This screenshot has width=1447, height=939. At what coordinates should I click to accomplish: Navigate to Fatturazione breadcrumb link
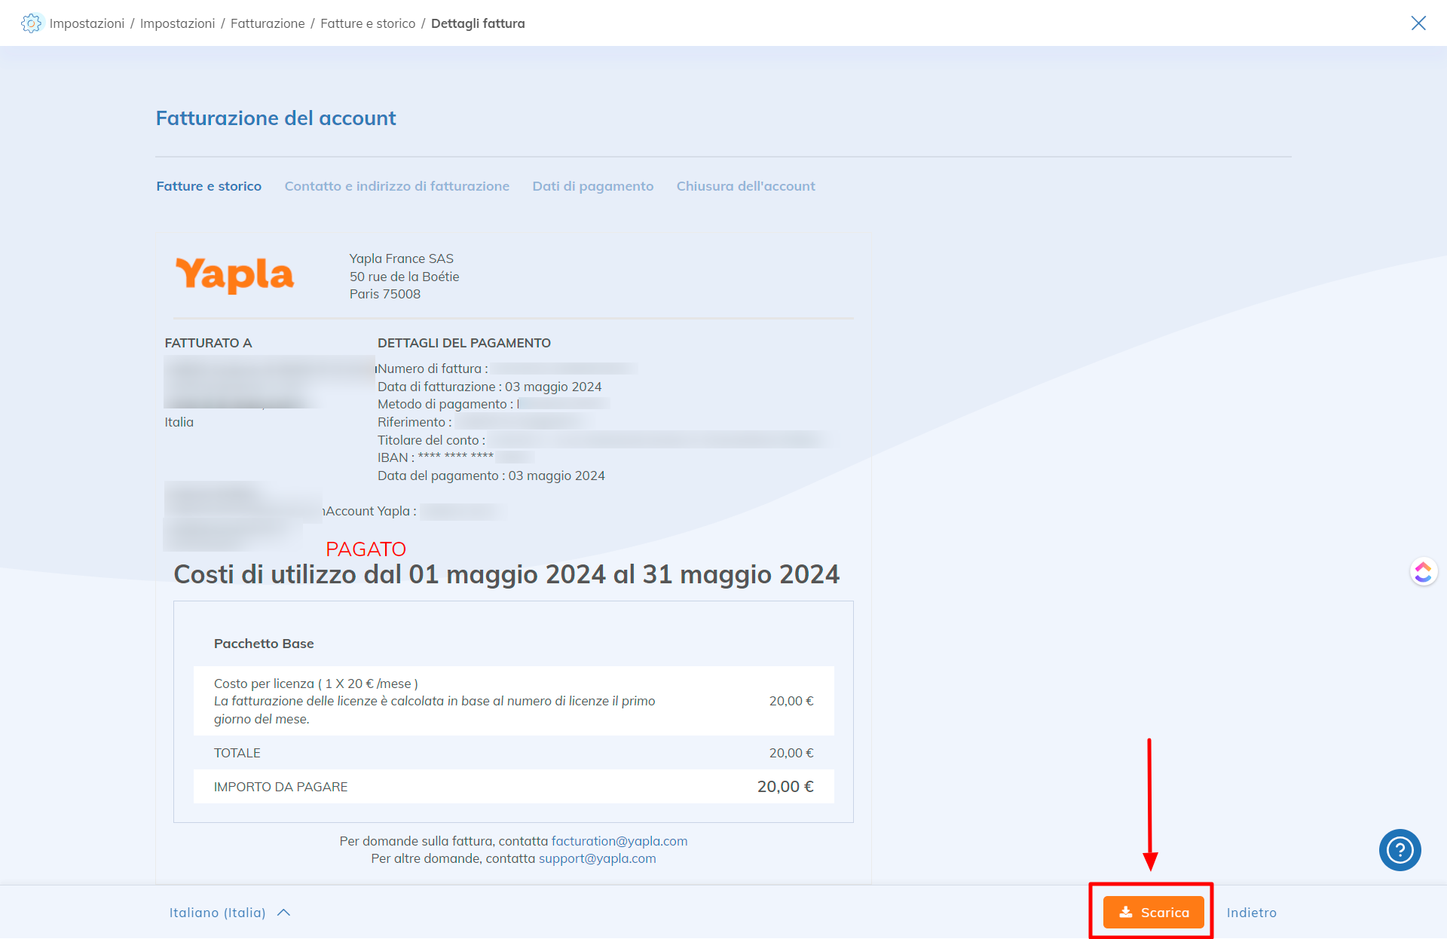click(268, 23)
